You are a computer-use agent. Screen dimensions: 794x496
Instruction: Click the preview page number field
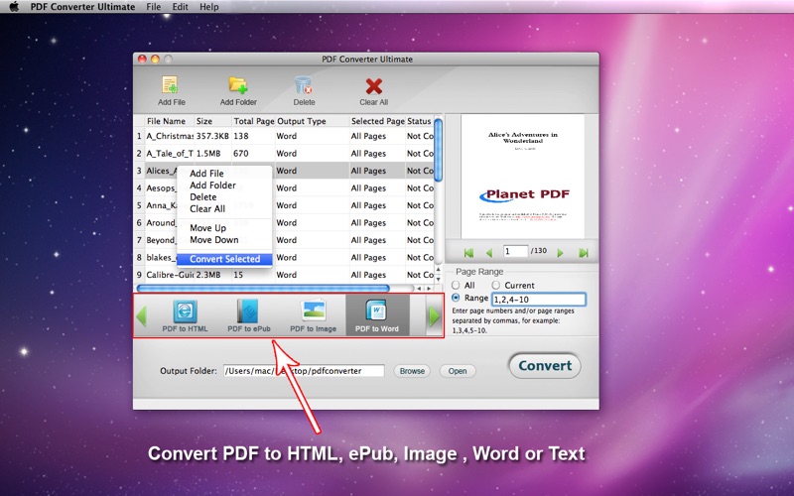pos(515,251)
